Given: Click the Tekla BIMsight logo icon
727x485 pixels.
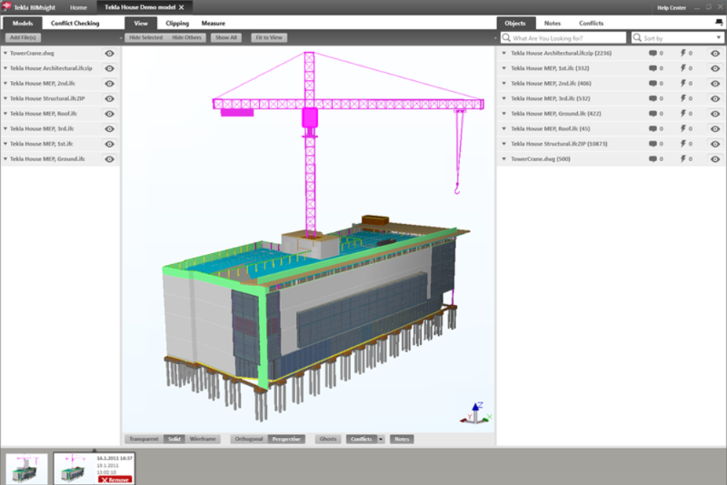Looking at the screenshot, I should [6, 6].
